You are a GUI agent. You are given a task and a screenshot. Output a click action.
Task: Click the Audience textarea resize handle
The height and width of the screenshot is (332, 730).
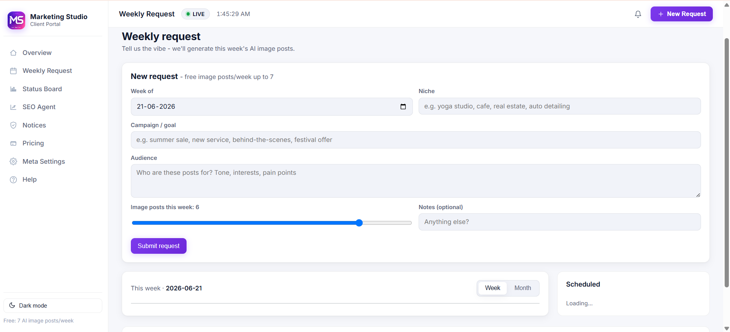(x=698, y=195)
